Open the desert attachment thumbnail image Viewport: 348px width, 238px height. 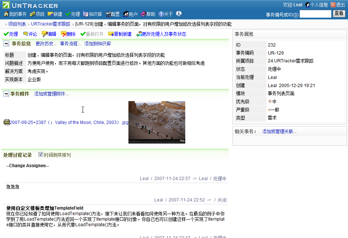[x=157, y=123]
